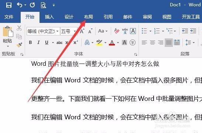Image resolution: width=202 pixels, height=133 pixels.
Task: Apply bullet list formatting
Action: [144, 31]
